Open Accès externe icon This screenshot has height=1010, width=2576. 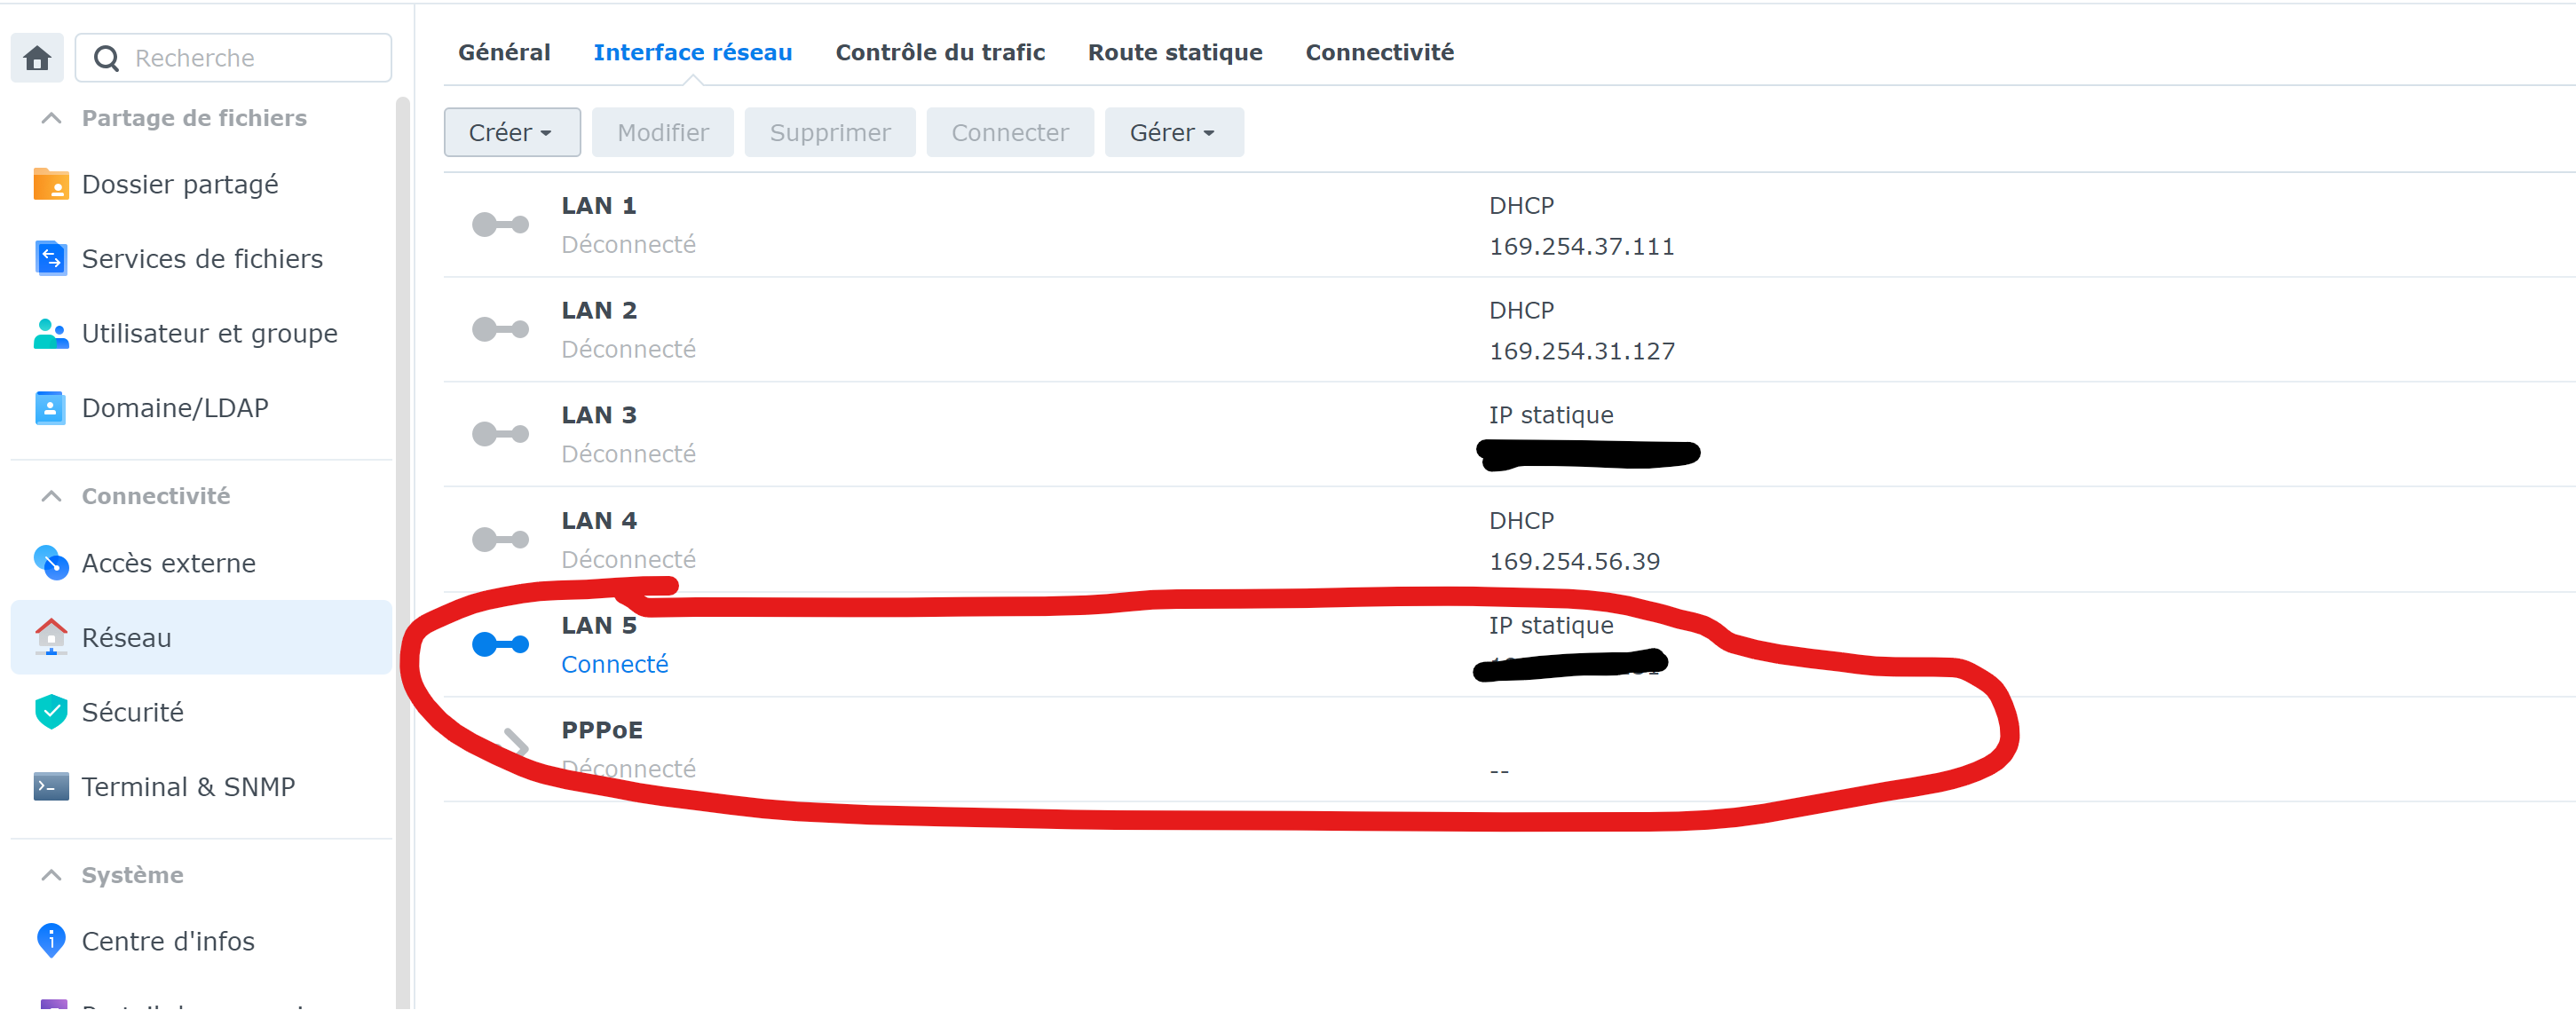click(x=51, y=563)
